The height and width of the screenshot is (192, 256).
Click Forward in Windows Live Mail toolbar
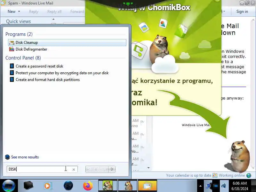coord(77,12)
